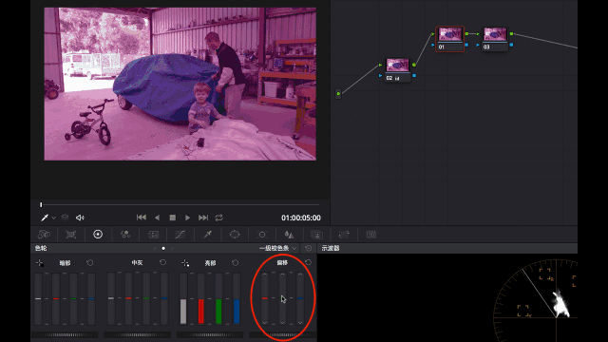
Task: Click 亮部 white luminance bar
Action: point(183,298)
